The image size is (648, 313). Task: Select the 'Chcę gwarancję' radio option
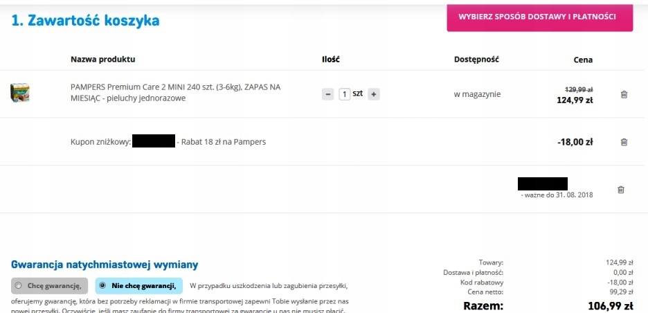click(x=50, y=285)
